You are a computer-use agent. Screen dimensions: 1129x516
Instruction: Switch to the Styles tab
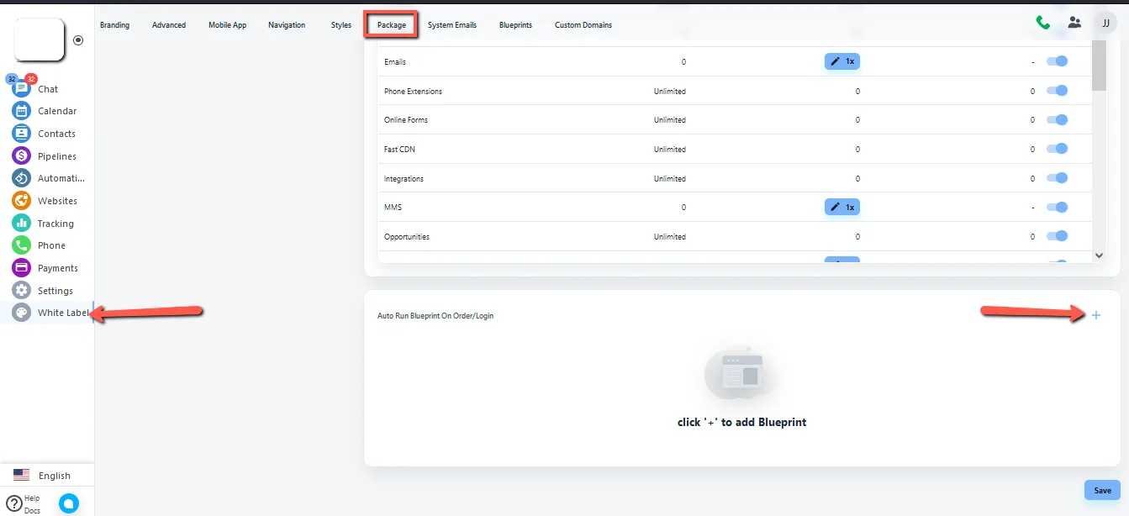click(341, 25)
